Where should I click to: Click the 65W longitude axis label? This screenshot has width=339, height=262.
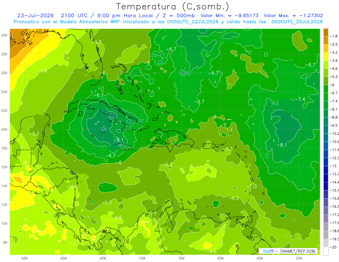click(x=221, y=258)
